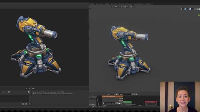Screen dimensions: 200x112
Task: Open the Animation workspace tab
Action: point(114,4)
